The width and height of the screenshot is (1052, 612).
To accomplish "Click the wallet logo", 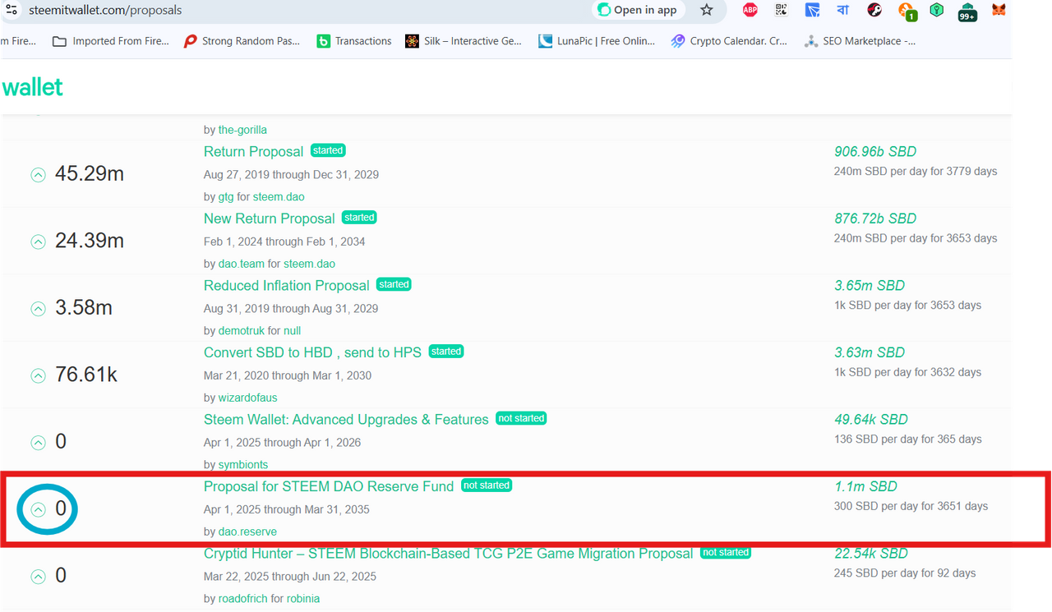I will click(32, 87).
